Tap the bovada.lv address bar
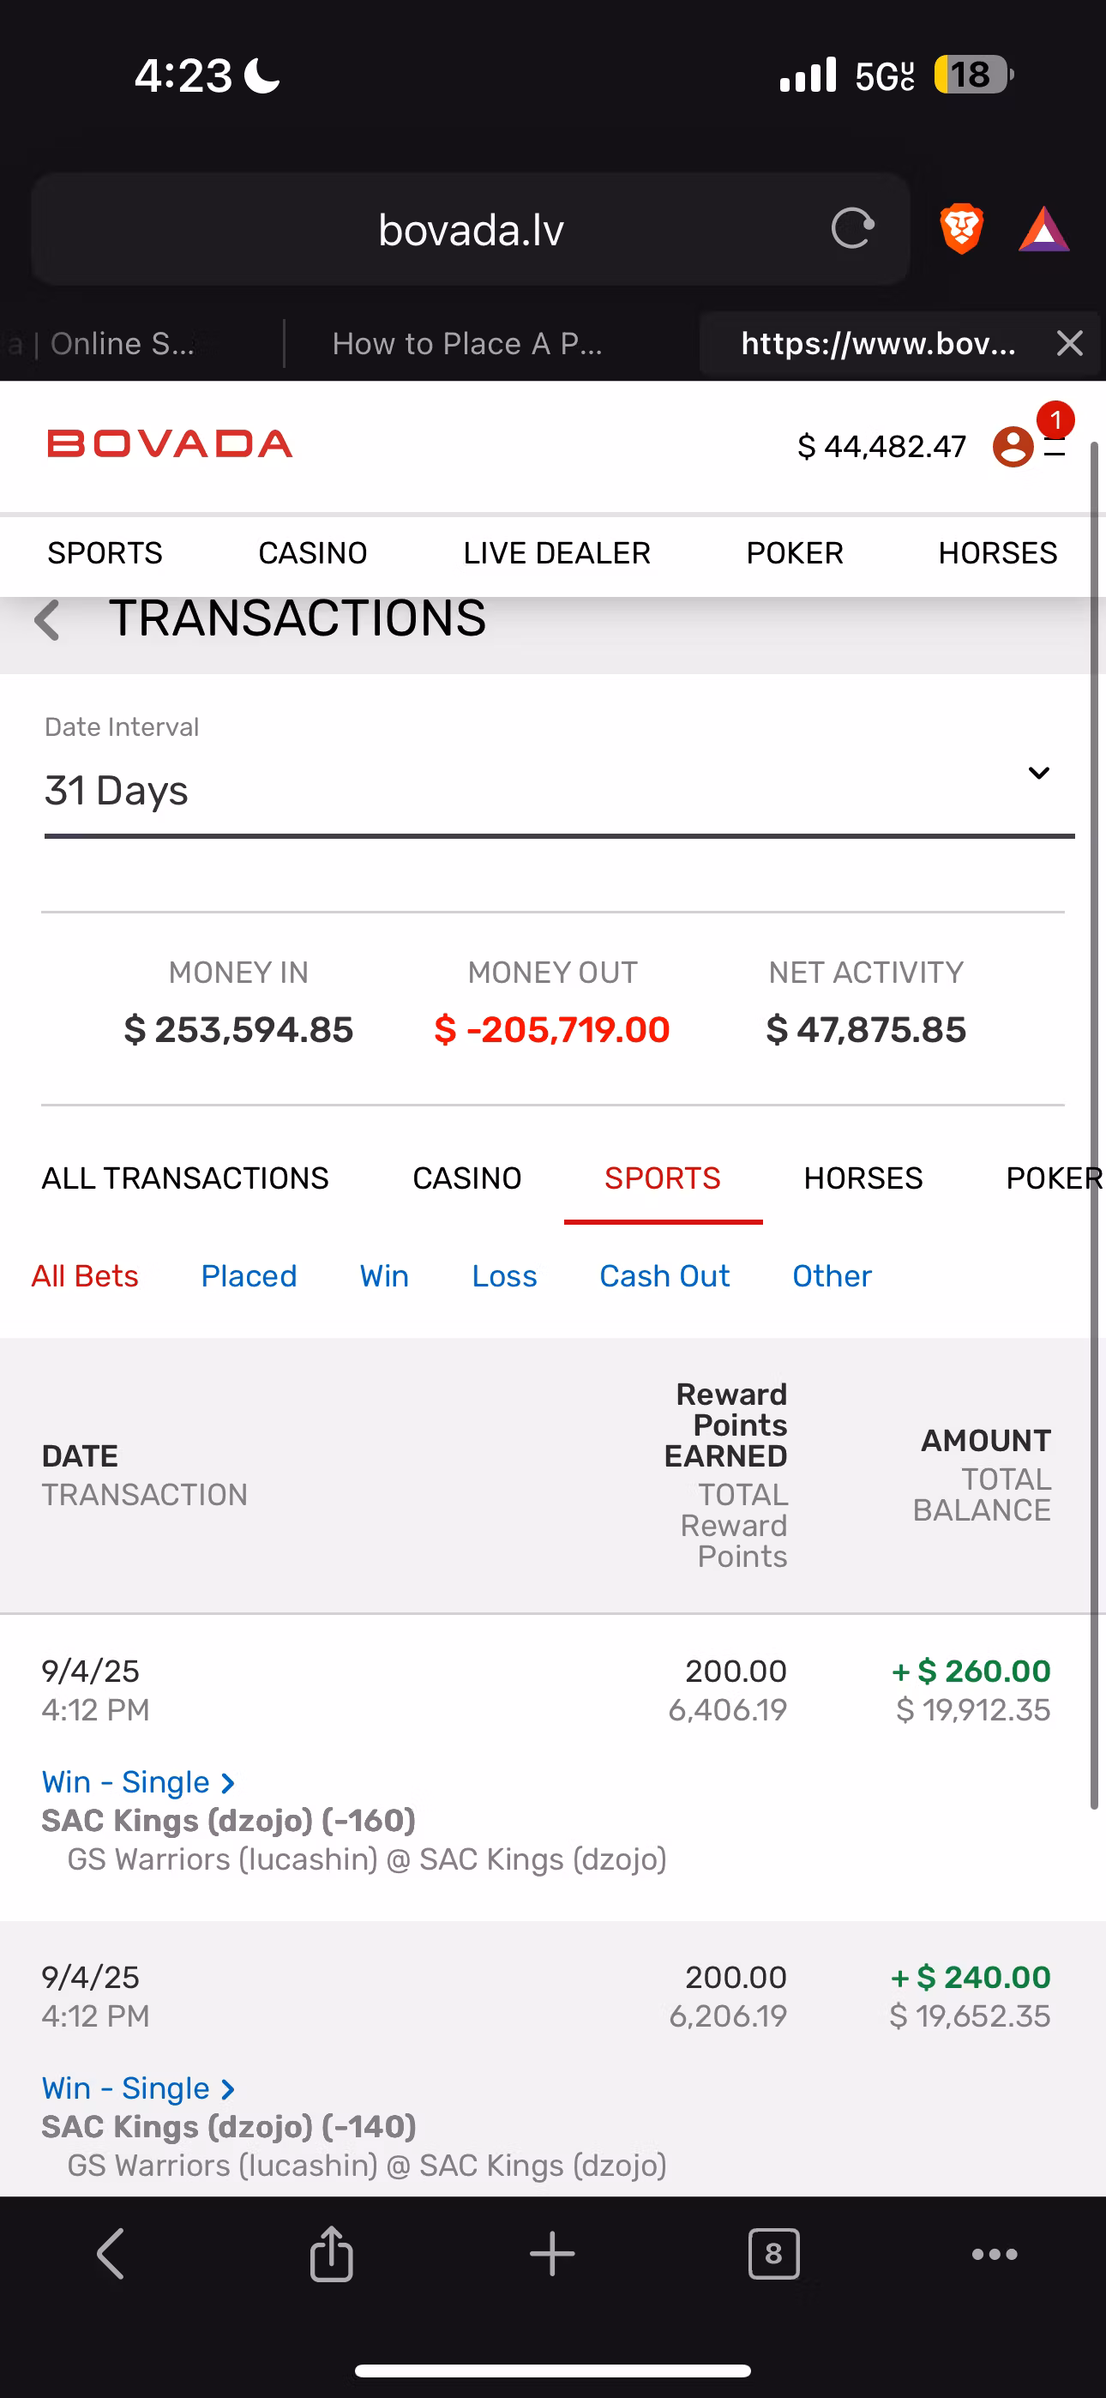Viewport: 1106px width, 2398px height. [470, 229]
